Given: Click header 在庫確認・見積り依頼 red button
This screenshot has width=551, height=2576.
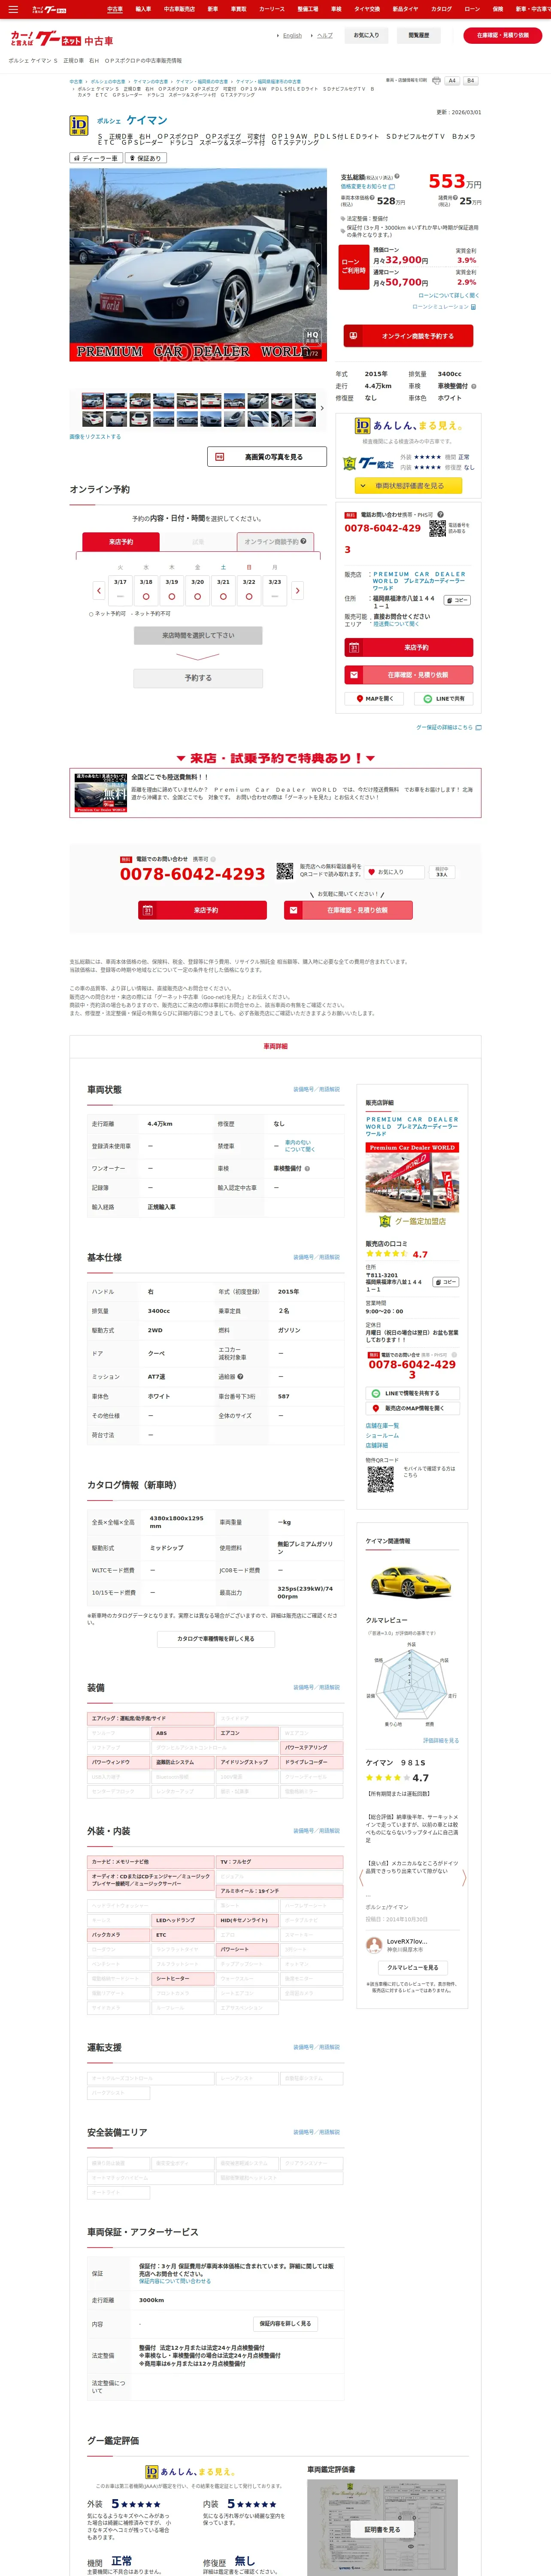Looking at the screenshot, I should pos(503,35).
